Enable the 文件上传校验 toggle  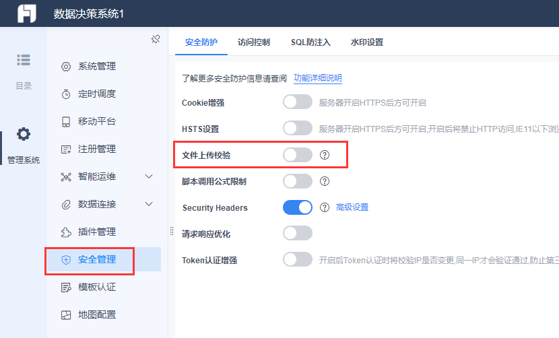(x=298, y=155)
